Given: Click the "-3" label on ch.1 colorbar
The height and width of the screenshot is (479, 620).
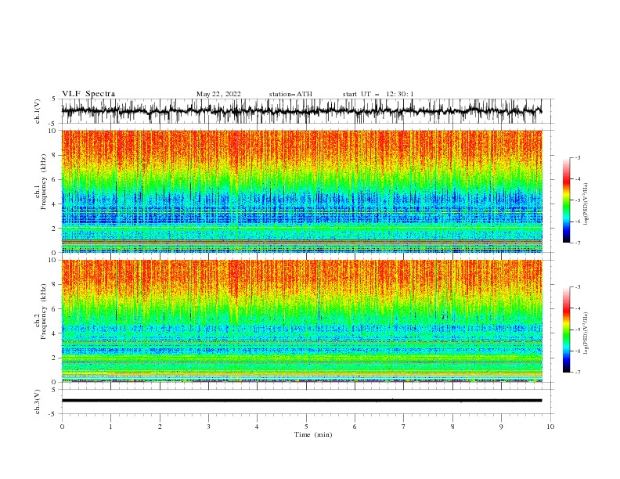Looking at the screenshot, I should point(578,157).
